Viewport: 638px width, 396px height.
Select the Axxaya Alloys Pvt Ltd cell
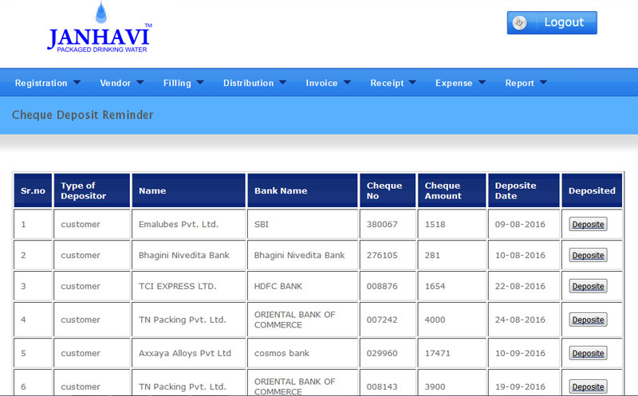189,353
